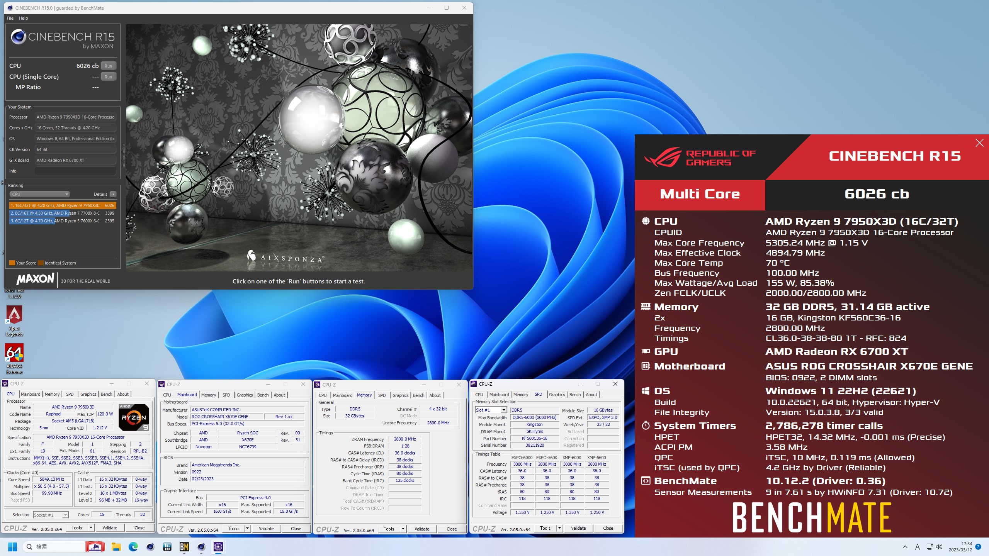Click the Details arrow in Cinebench Ranking
The image size is (989, 556).
[x=113, y=194]
